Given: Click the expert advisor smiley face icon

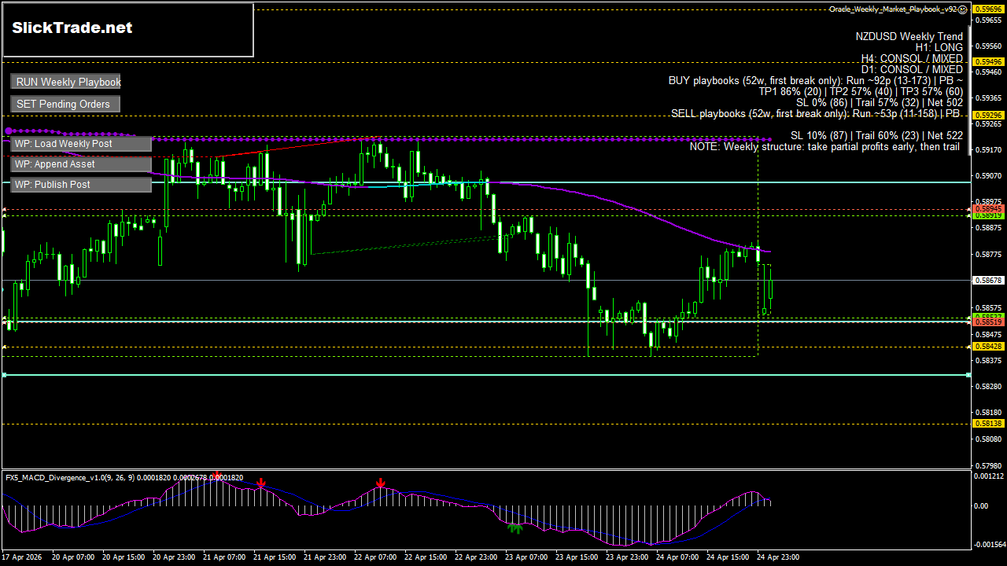Looking at the screenshot, I should click(x=963, y=9).
